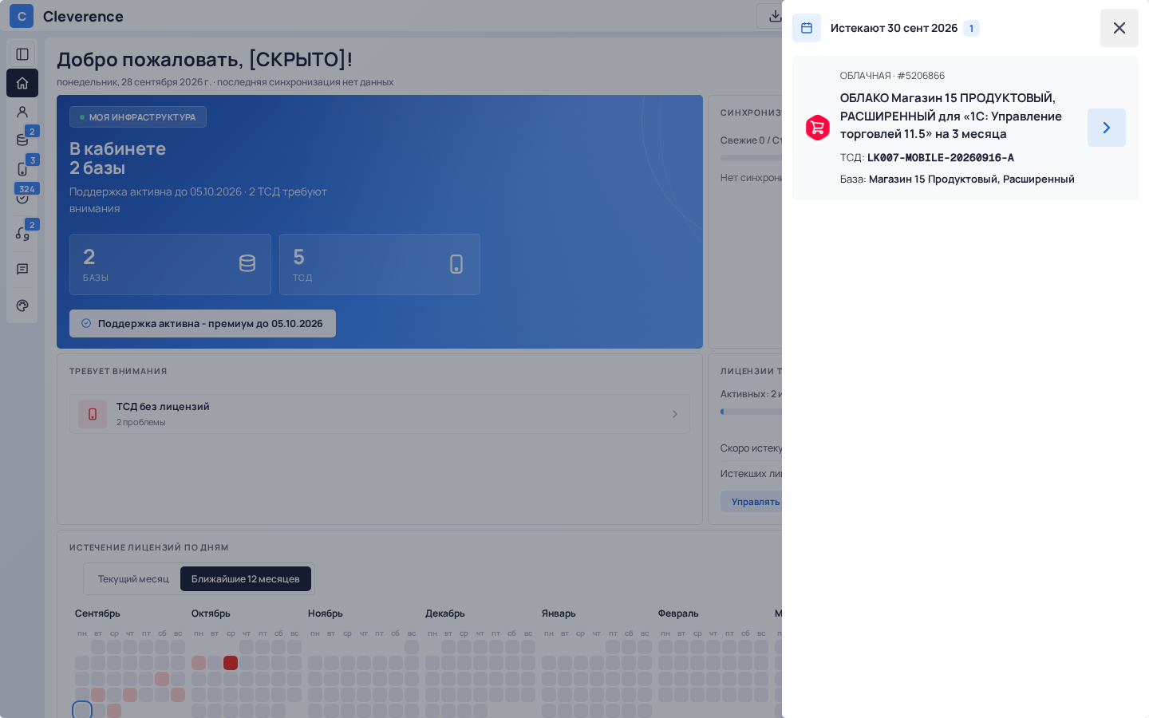Select the Ближайшие 12 месяцев tab
The image size is (1149, 718).
[x=246, y=579]
